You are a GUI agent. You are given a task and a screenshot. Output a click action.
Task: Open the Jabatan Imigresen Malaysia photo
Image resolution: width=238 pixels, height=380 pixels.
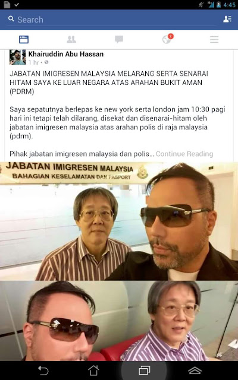(x=119, y=221)
